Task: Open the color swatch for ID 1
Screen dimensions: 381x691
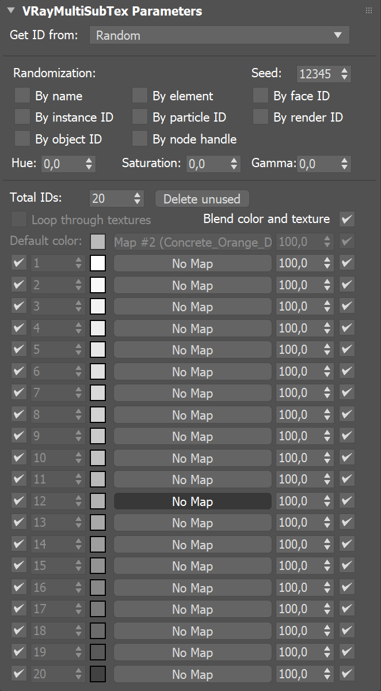Action: (98, 263)
